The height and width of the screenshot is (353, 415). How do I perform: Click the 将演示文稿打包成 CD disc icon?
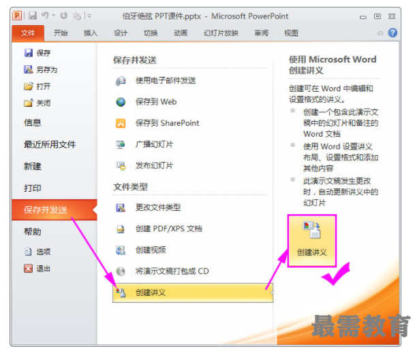point(121,271)
